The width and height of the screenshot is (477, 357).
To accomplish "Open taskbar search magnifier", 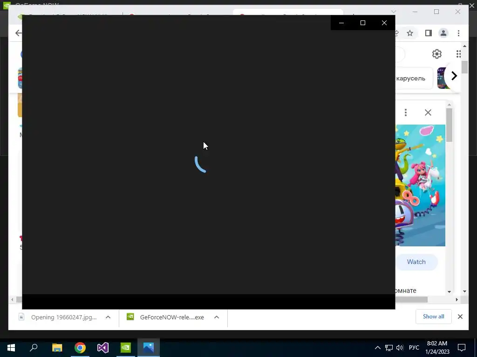I will point(34,348).
